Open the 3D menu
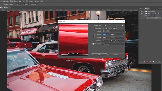 click(x=24, y=1)
